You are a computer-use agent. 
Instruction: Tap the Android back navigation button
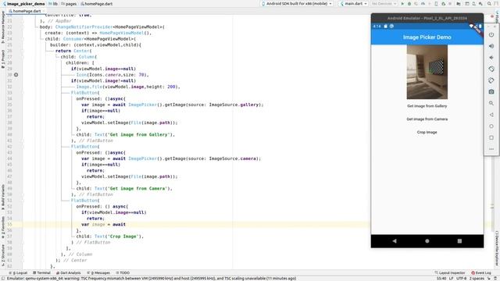pyautogui.click(x=395, y=241)
